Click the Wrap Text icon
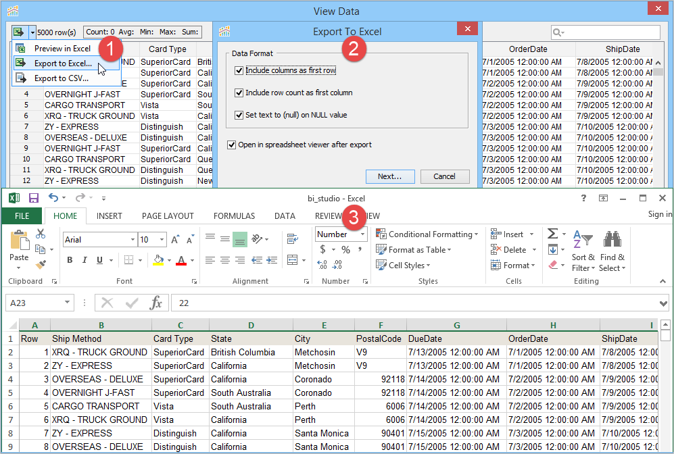 click(293, 238)
